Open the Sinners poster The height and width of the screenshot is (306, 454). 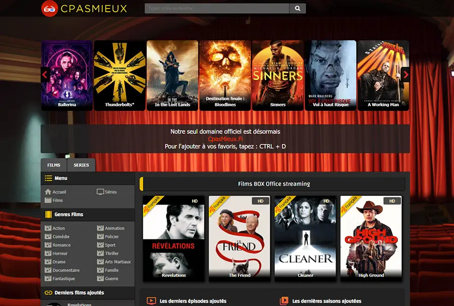click(x=277, y=75)
